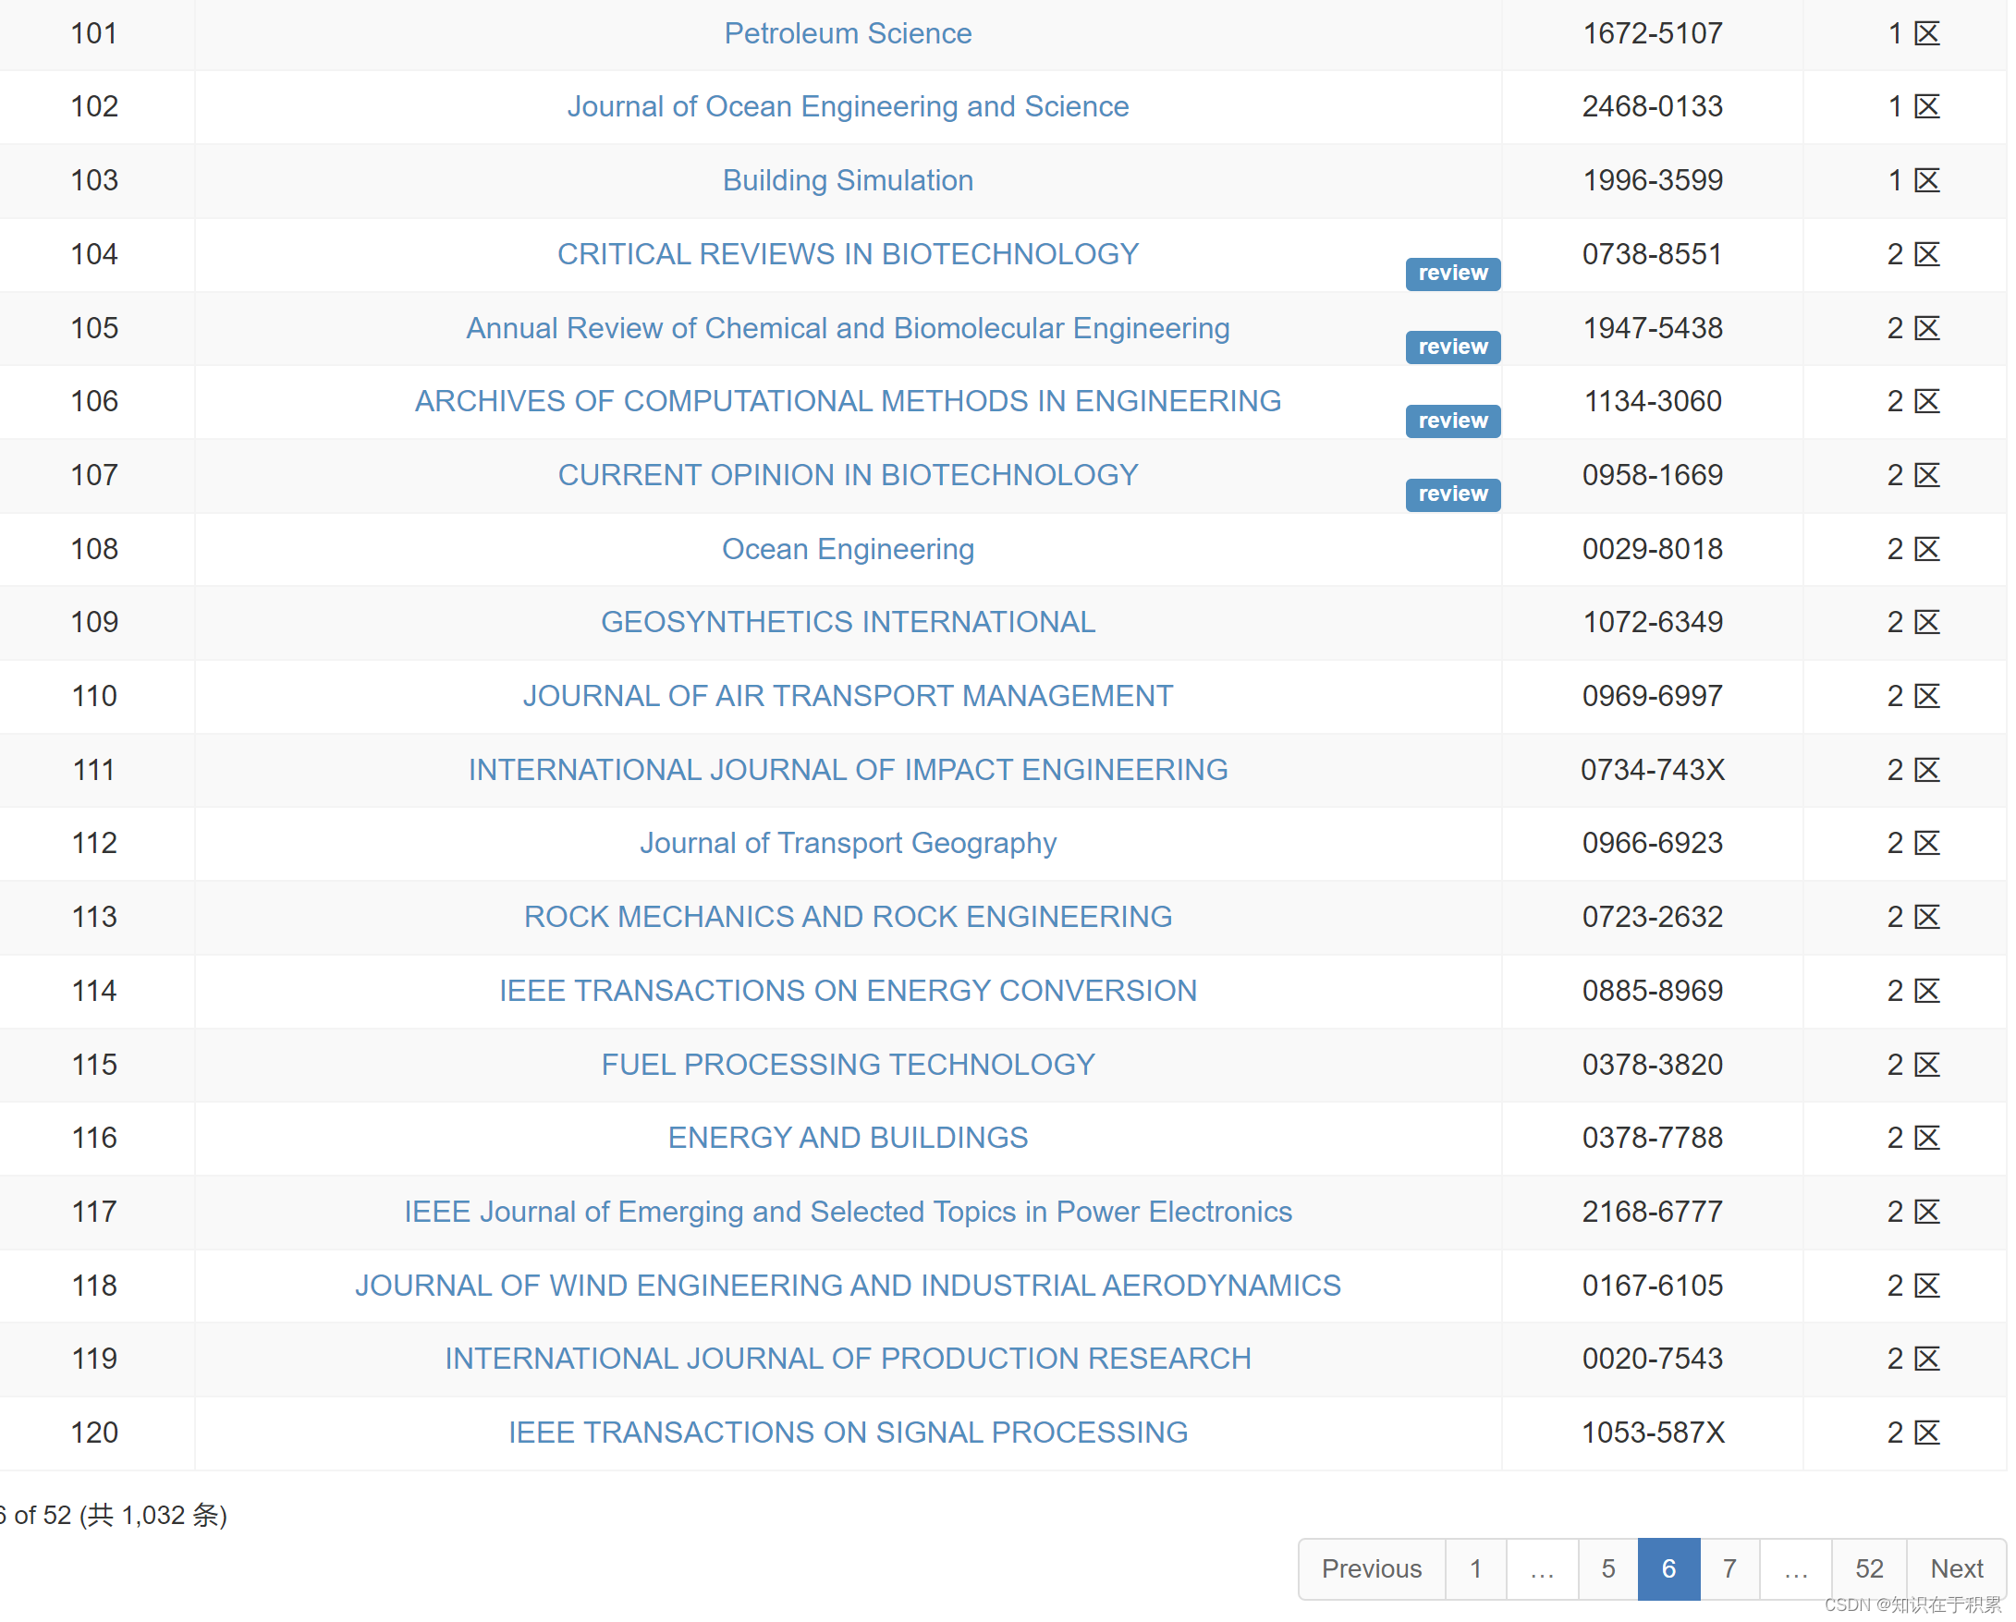Viewport: 2016px width, 1622px height.
Task: Open FUEL PROCESSING TECHNOLOGY journal link
Action: [x=848, y=1065]
